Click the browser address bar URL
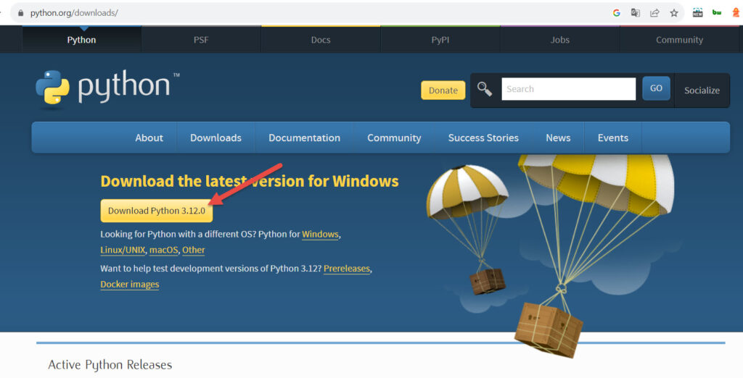 coord(74,13)
